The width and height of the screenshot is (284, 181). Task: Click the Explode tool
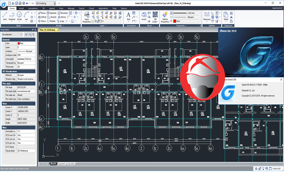52,13
